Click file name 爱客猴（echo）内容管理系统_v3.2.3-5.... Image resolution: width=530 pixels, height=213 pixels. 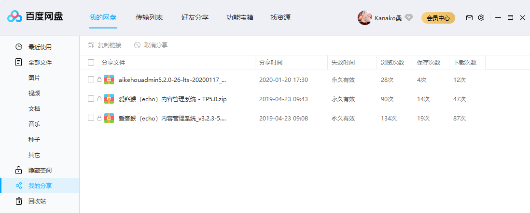tap(172, 119)
